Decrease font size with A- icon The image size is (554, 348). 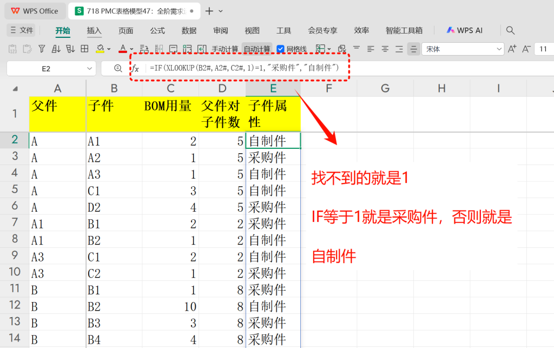(x=526, y=49)
